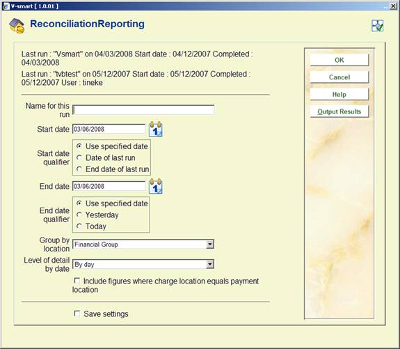Focus the 'Name for this run' field

pyautogui.click(x=143, y=110)
